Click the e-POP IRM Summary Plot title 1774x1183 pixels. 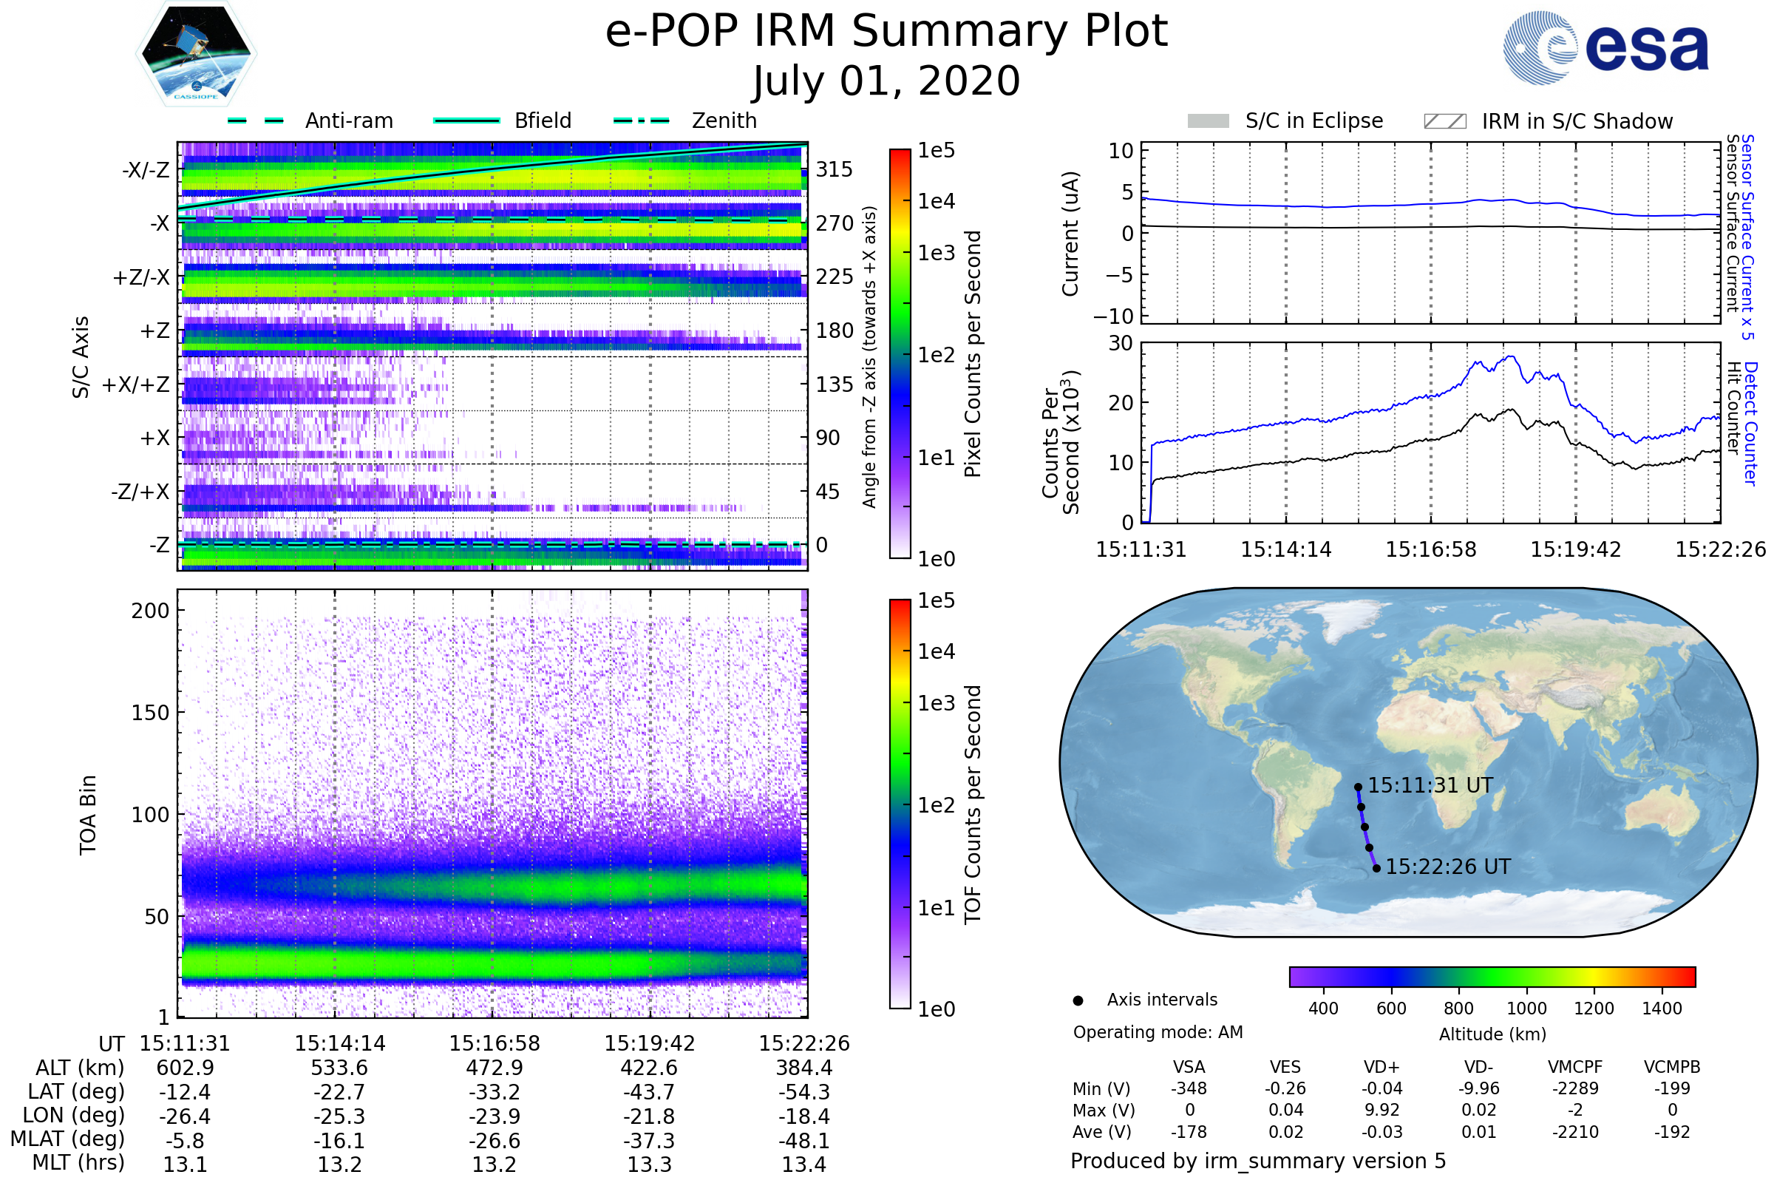point(886,32)
